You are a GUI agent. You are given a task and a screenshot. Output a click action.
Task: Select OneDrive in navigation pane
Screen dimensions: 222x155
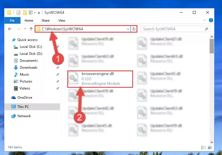[25, 98]
